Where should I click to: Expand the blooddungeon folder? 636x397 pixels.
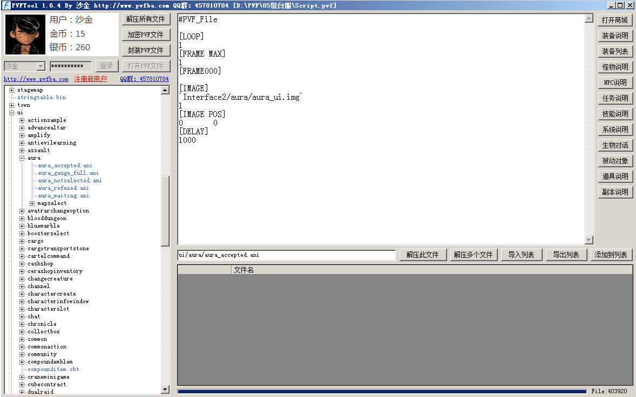[x=22, y=218]
